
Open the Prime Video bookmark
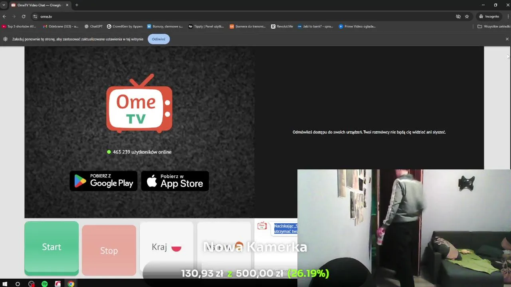coord(357,26)
